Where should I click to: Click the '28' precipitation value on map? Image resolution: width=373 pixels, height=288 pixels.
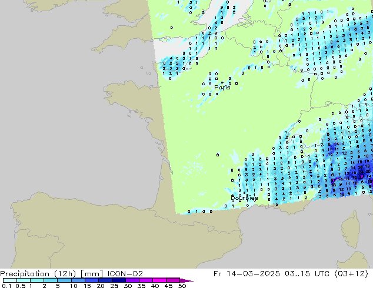(361, 167)
